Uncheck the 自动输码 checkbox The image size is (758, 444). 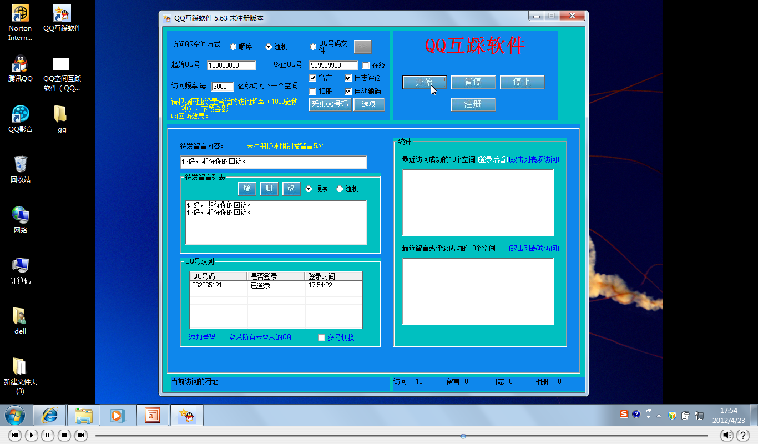[348, 92]
